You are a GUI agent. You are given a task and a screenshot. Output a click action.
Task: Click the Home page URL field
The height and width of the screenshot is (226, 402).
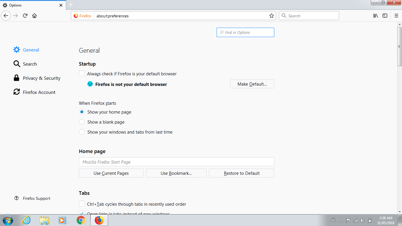click(177, 162)
